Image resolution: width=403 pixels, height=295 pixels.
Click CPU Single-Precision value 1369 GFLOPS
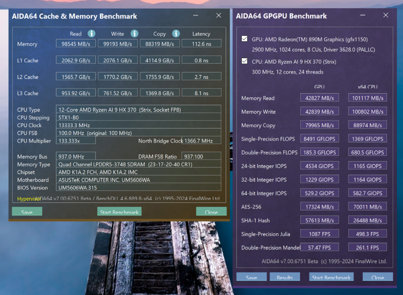[x=368, y=138]
